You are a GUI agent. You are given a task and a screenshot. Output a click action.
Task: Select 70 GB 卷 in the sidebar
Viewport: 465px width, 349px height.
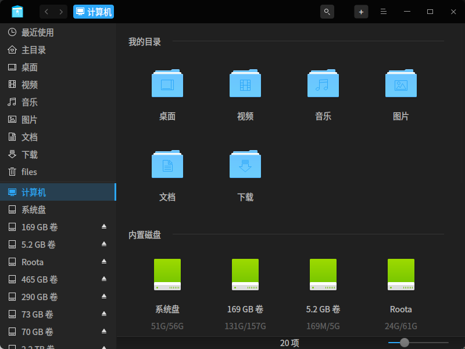click(58, 332)
